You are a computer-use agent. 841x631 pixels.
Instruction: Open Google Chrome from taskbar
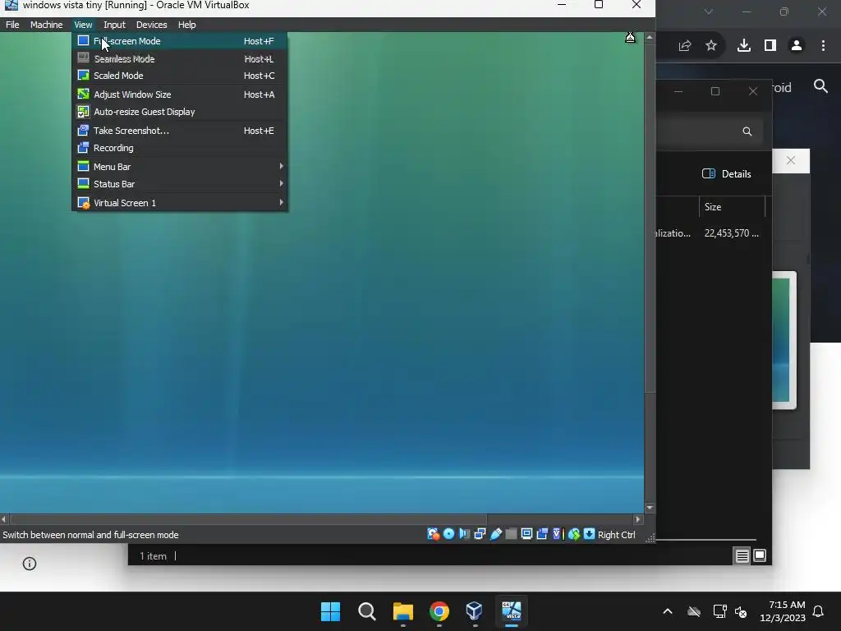pos(439,611)
